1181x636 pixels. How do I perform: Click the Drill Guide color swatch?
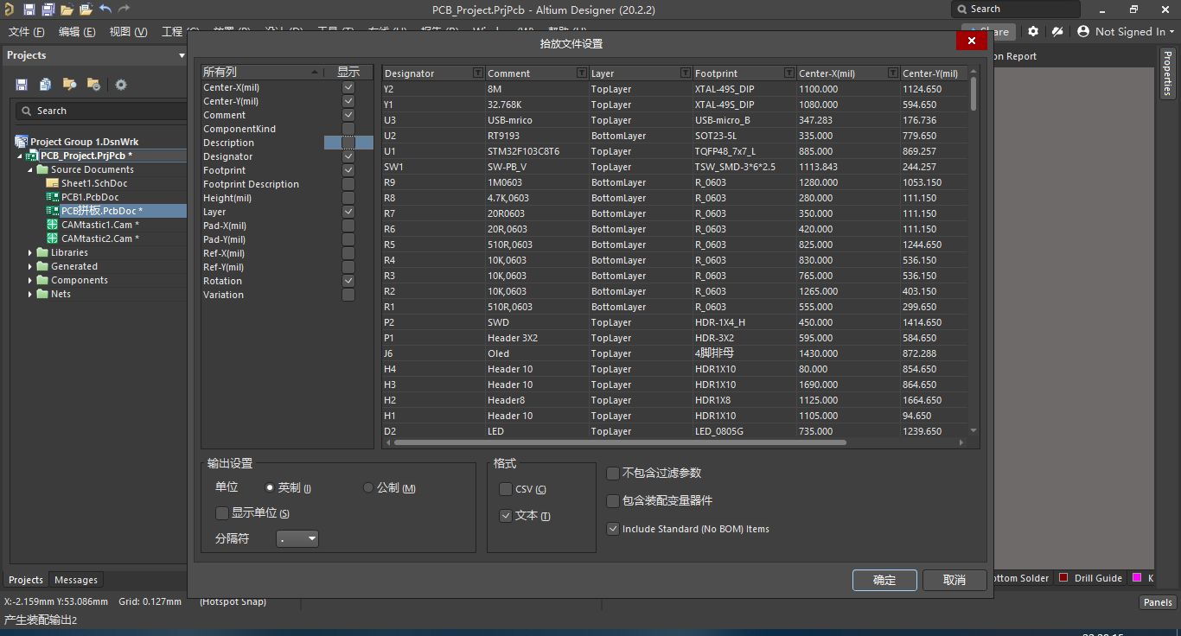click(x=1063, y=577)
